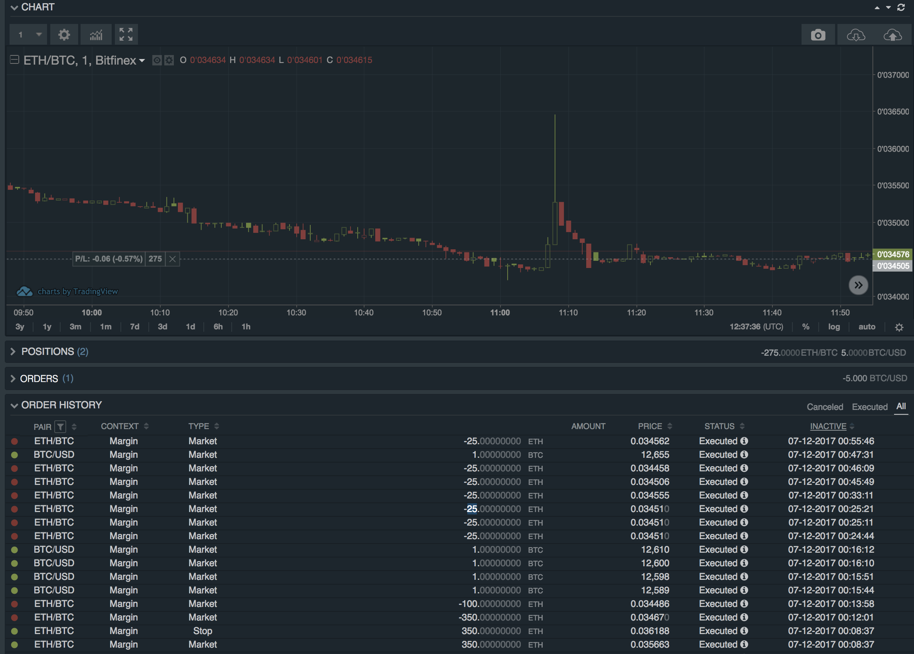Save chart layout with cloud upload icon
The width and height of the screenshot is (914, 654).
pyautogui.click(x=892, y=35)
